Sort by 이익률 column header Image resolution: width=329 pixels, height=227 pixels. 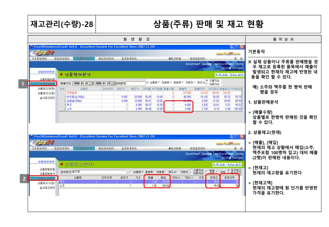pyautogui.click(x=147, y=89)
